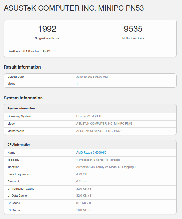Click the Multi-Core Score label
Screen dimensions: 182x219
click(133, 38)
